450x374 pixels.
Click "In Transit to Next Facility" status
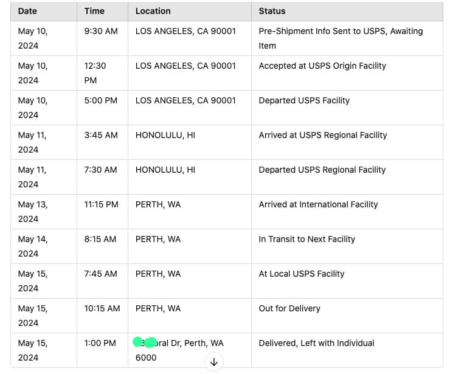click(306, 239)
